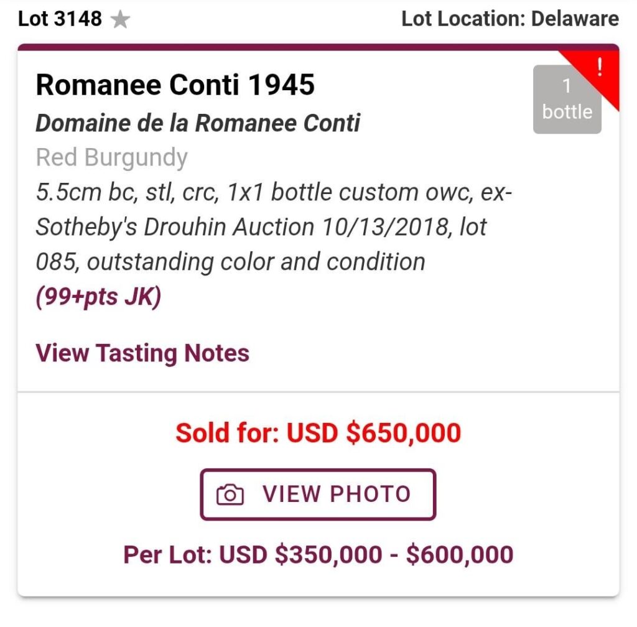The width and height of the screenshot is (637, 627).
Task: Select the gray 1 bottle quantity badge
Action: tap(567, 100)
